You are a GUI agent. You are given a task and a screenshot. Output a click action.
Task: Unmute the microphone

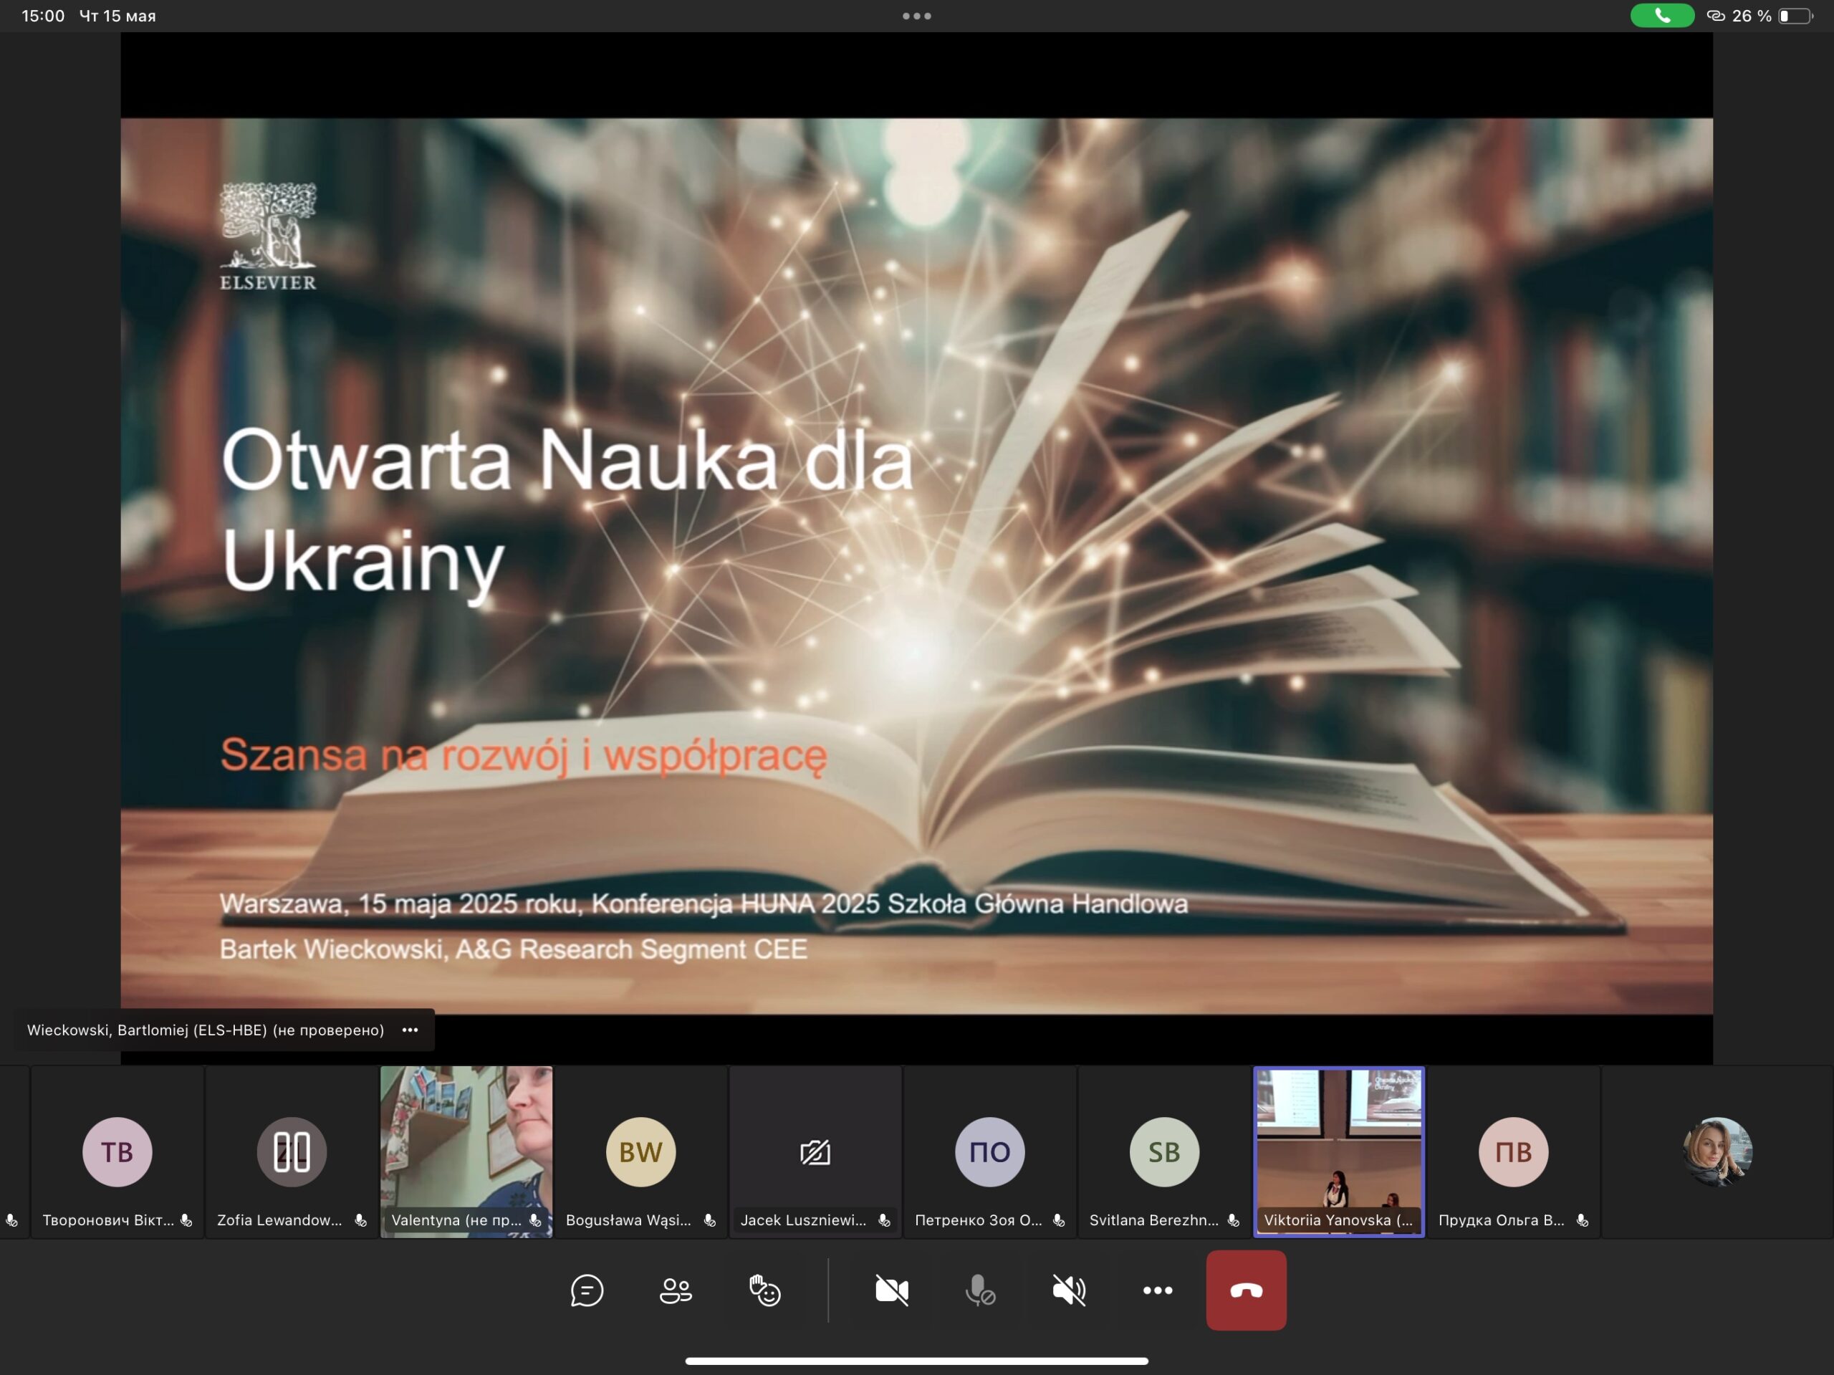[x=980, y=1290]
